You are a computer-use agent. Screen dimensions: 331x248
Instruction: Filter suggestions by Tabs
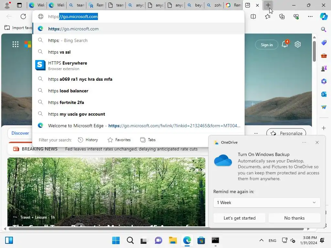(148, 139)
